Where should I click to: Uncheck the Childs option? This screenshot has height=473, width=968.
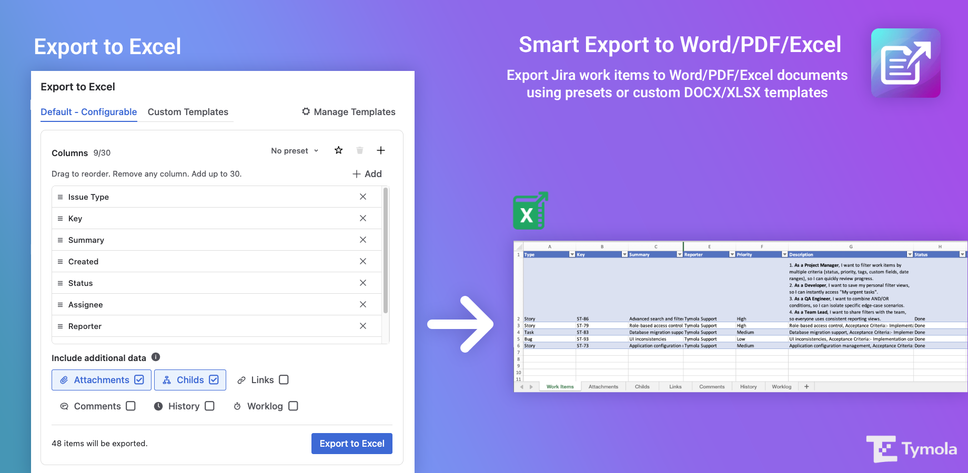[214, 379]
